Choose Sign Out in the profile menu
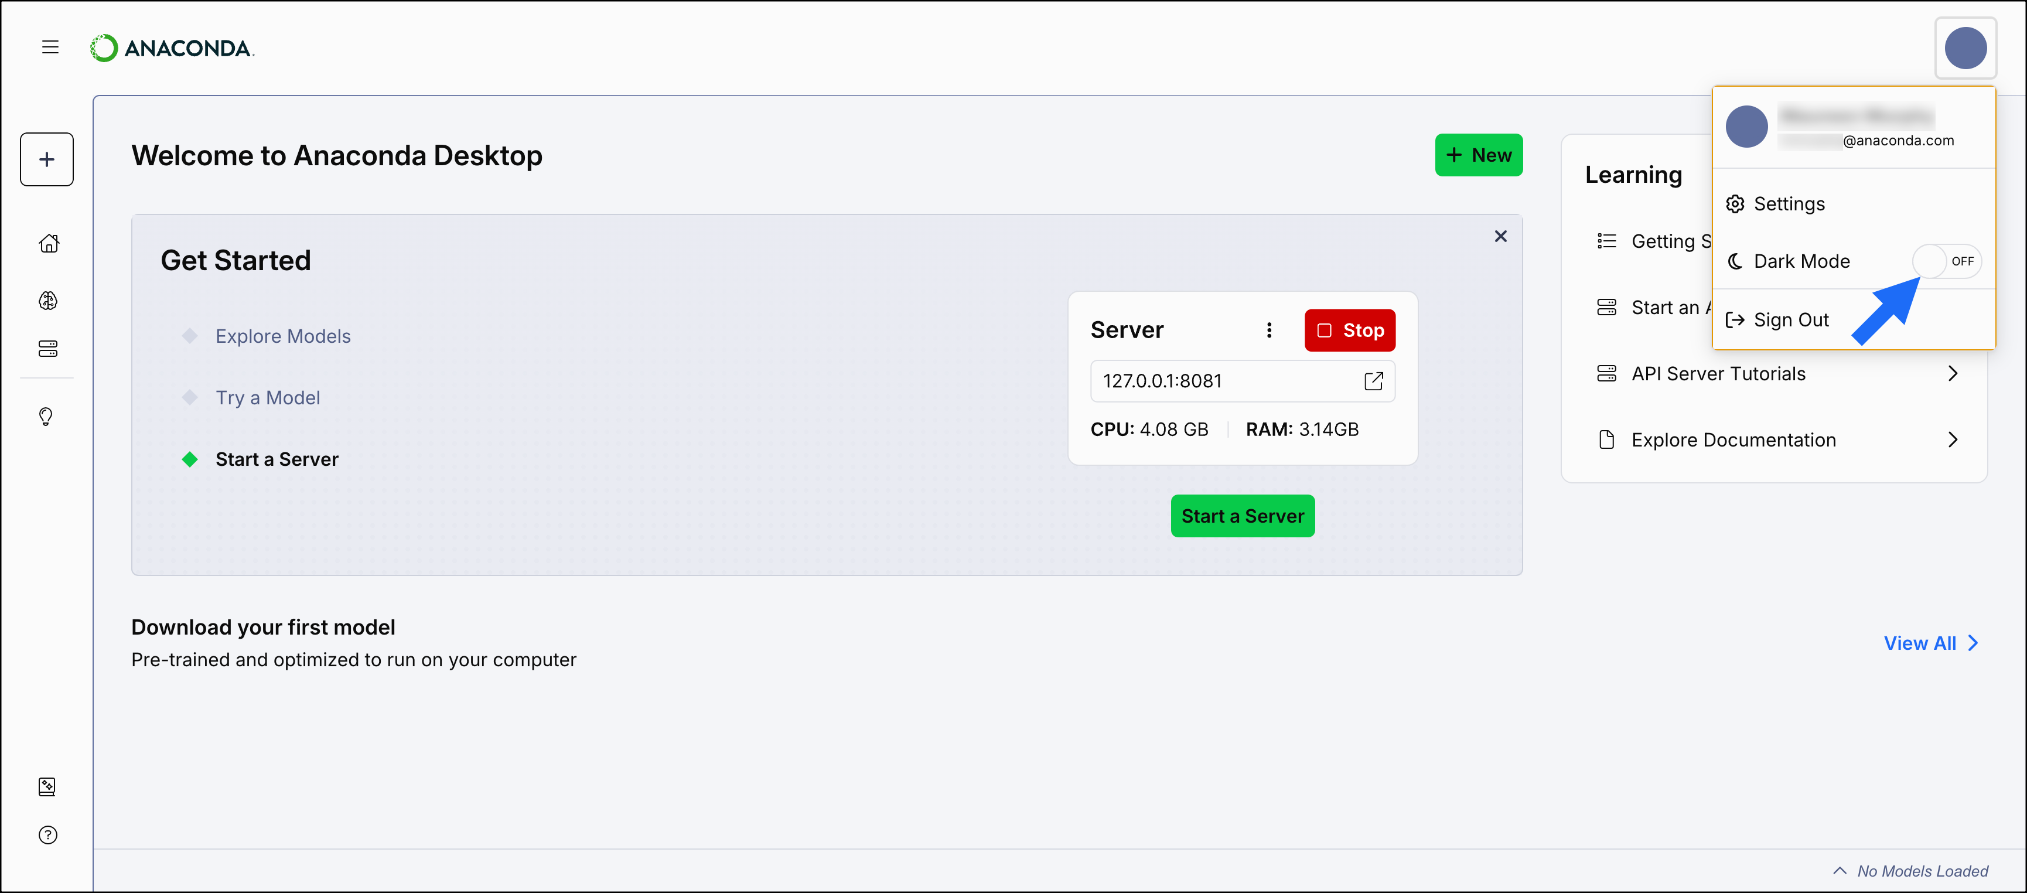The height and width of the screenshot is (893, 2027). (x=1790, y=320)
